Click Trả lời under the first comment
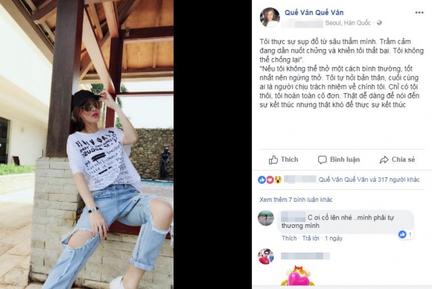Viewport: 432px width, 289px height. click(x=311, y=238)
